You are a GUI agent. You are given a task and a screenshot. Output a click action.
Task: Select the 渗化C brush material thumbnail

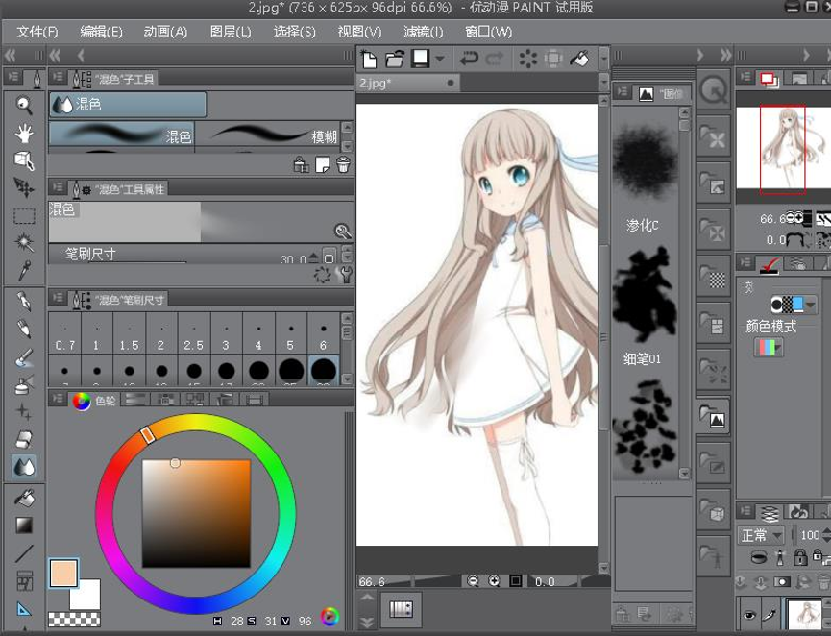(x=645, y=159)
